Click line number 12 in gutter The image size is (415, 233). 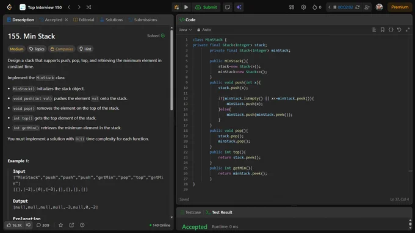[x=186, y=99]
